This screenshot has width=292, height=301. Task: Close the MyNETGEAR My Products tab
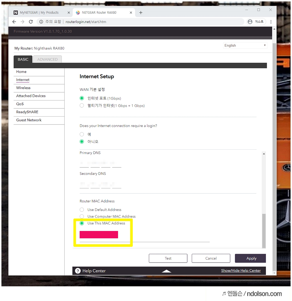click(x=69, y=12)
